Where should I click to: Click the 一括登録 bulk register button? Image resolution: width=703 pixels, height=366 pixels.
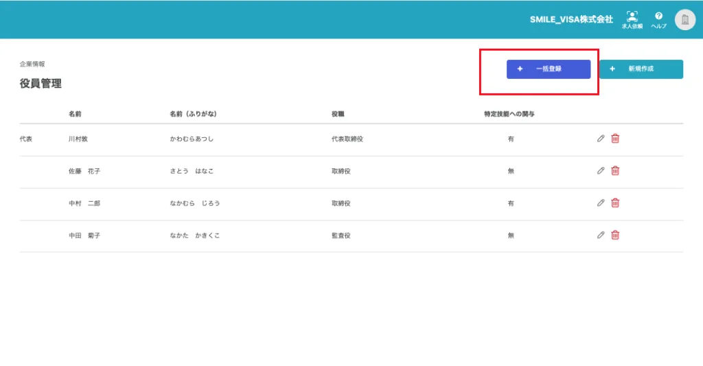(x=548, y=69)
